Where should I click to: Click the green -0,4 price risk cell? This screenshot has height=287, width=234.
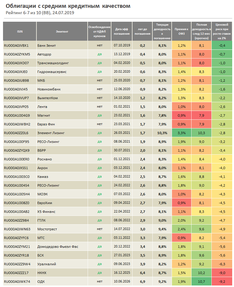point(222,46)
